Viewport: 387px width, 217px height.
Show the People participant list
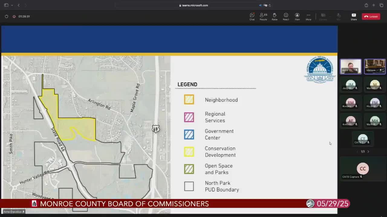tap(263, 17)
